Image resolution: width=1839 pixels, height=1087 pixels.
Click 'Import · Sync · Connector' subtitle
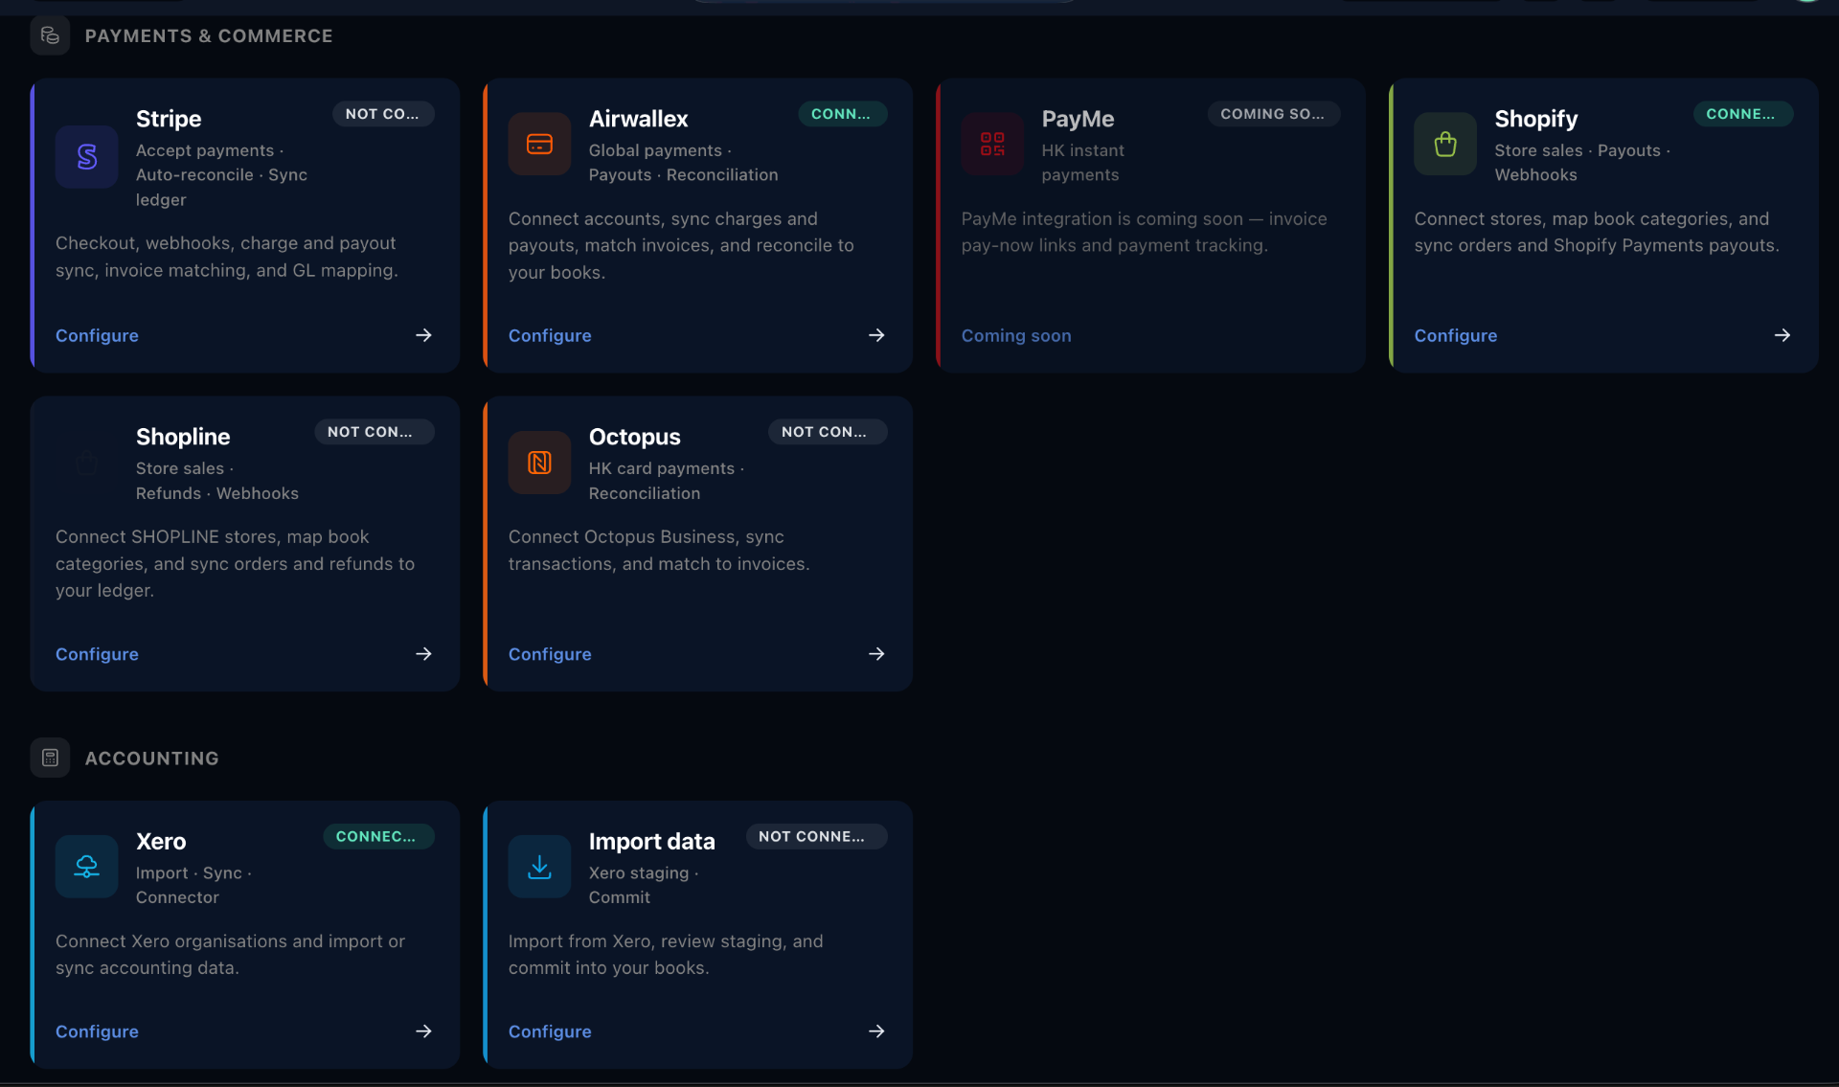[x=193, y=885]
